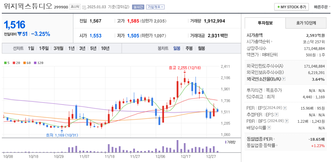Click the MY STOCK 추가 button
332x162 pixels.
point(291,7)
